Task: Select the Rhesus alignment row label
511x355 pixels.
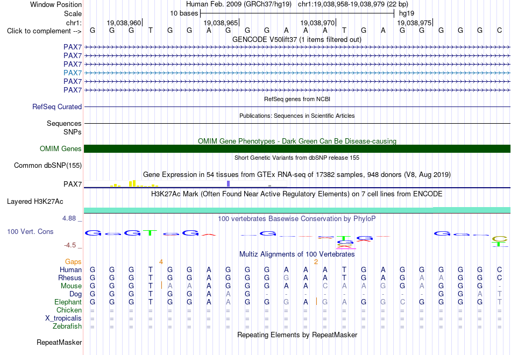Action: (70, 278)
